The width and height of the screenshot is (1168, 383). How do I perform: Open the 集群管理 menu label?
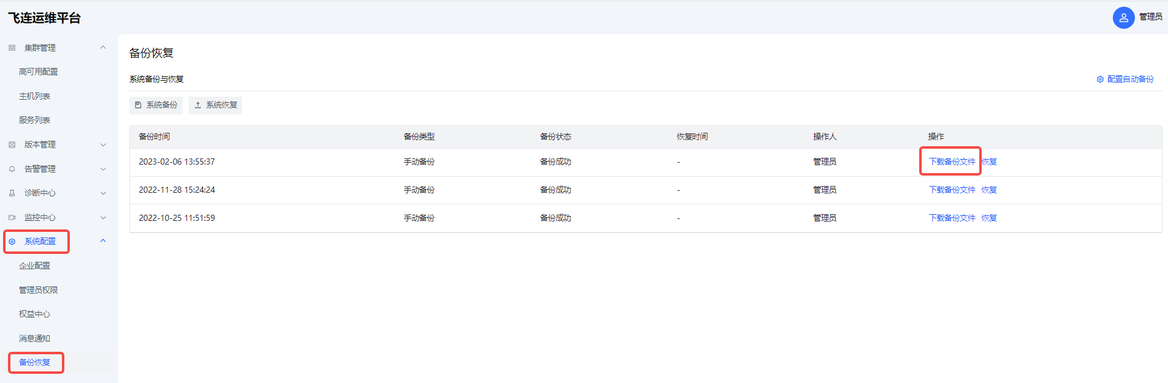point(40,48)
